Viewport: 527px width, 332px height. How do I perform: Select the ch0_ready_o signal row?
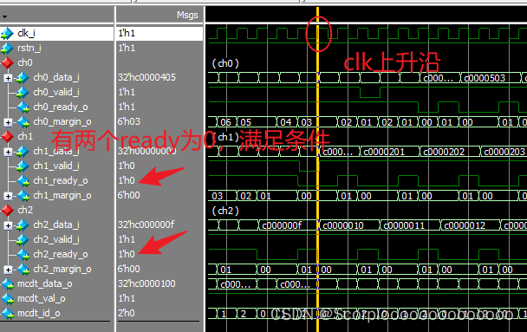coord(61,107)
